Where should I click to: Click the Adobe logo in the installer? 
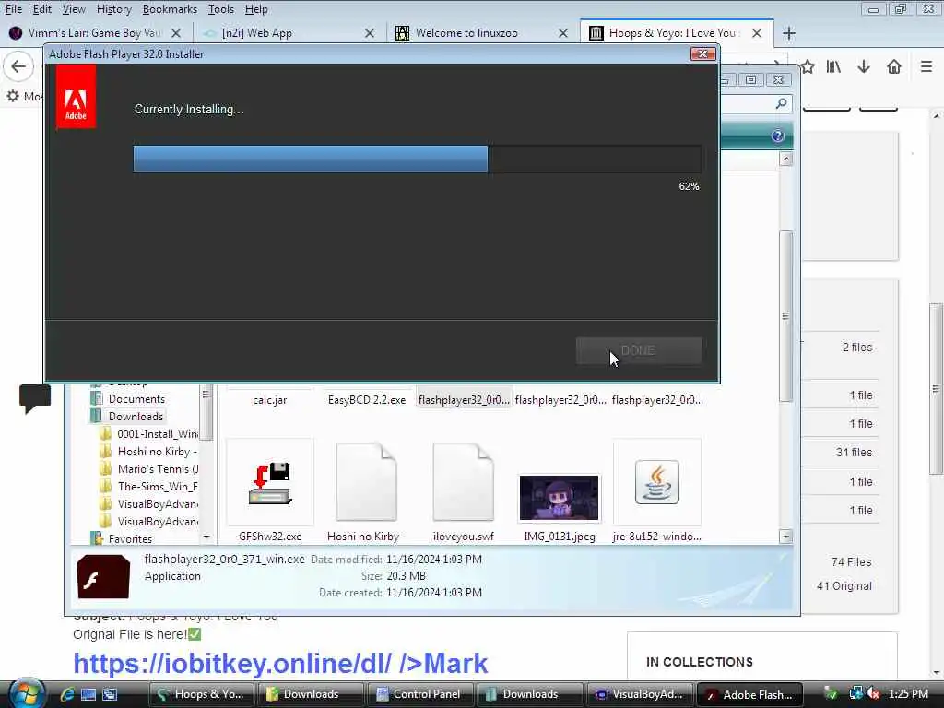pyautogui.click(x=76, y=97)
